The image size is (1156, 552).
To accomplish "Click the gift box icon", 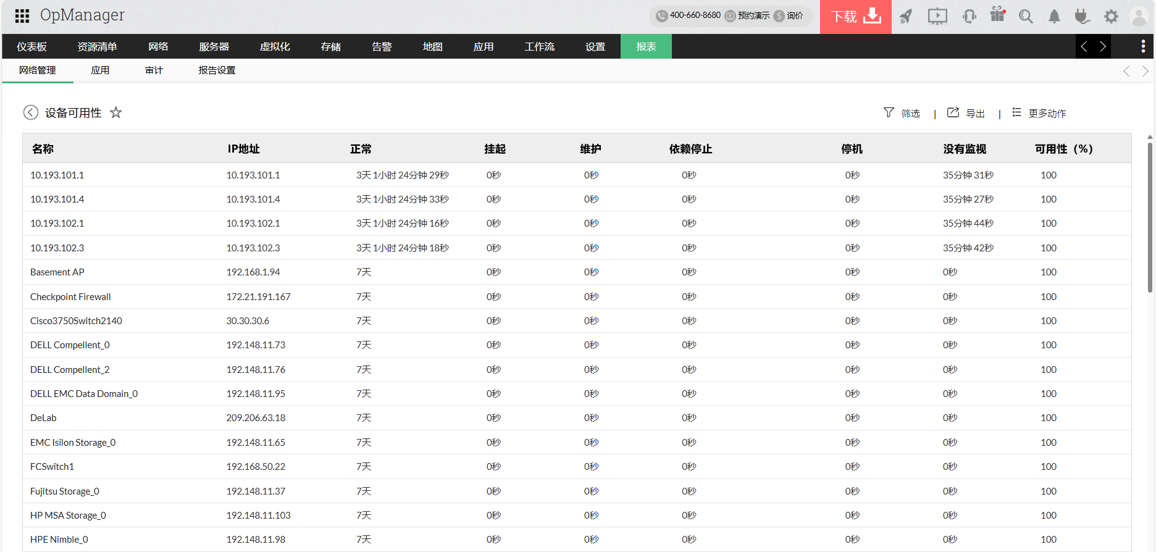I will tap(998, 15).
